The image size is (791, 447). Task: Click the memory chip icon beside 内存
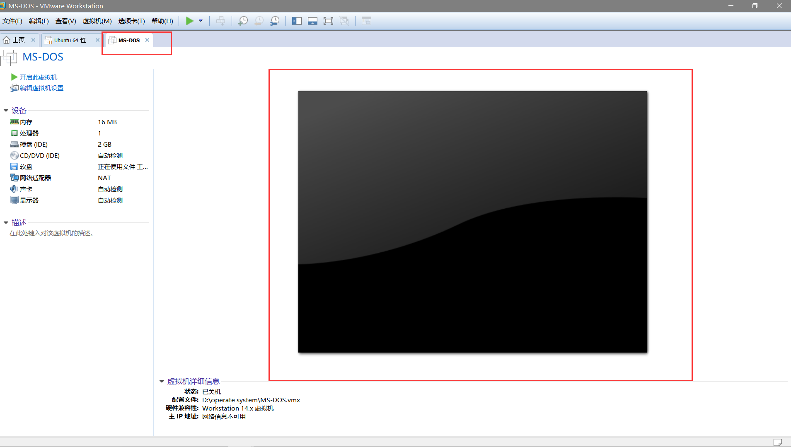click(15, 122)
